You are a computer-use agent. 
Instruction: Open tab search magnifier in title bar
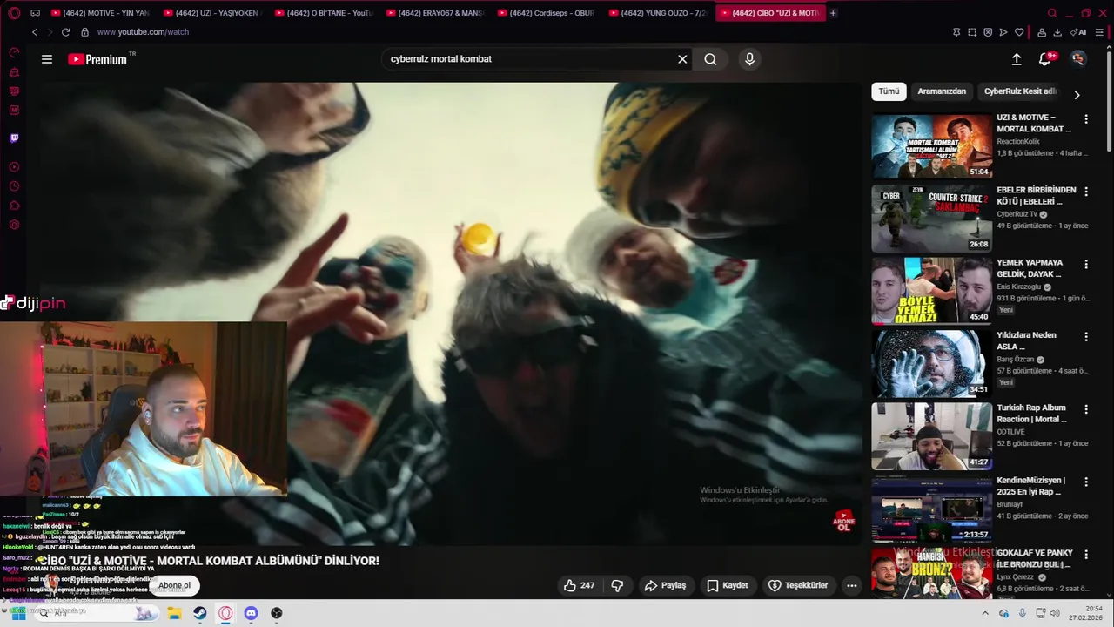[1052, 13]
